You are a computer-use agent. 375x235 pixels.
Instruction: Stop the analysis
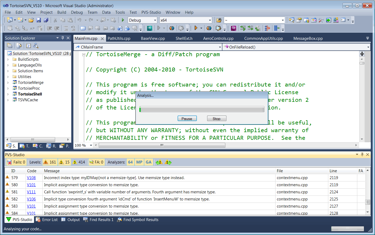[x=216, y=118]
